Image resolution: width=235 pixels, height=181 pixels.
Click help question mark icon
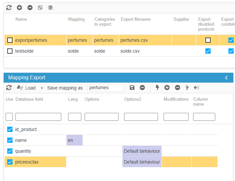point(50,8)
